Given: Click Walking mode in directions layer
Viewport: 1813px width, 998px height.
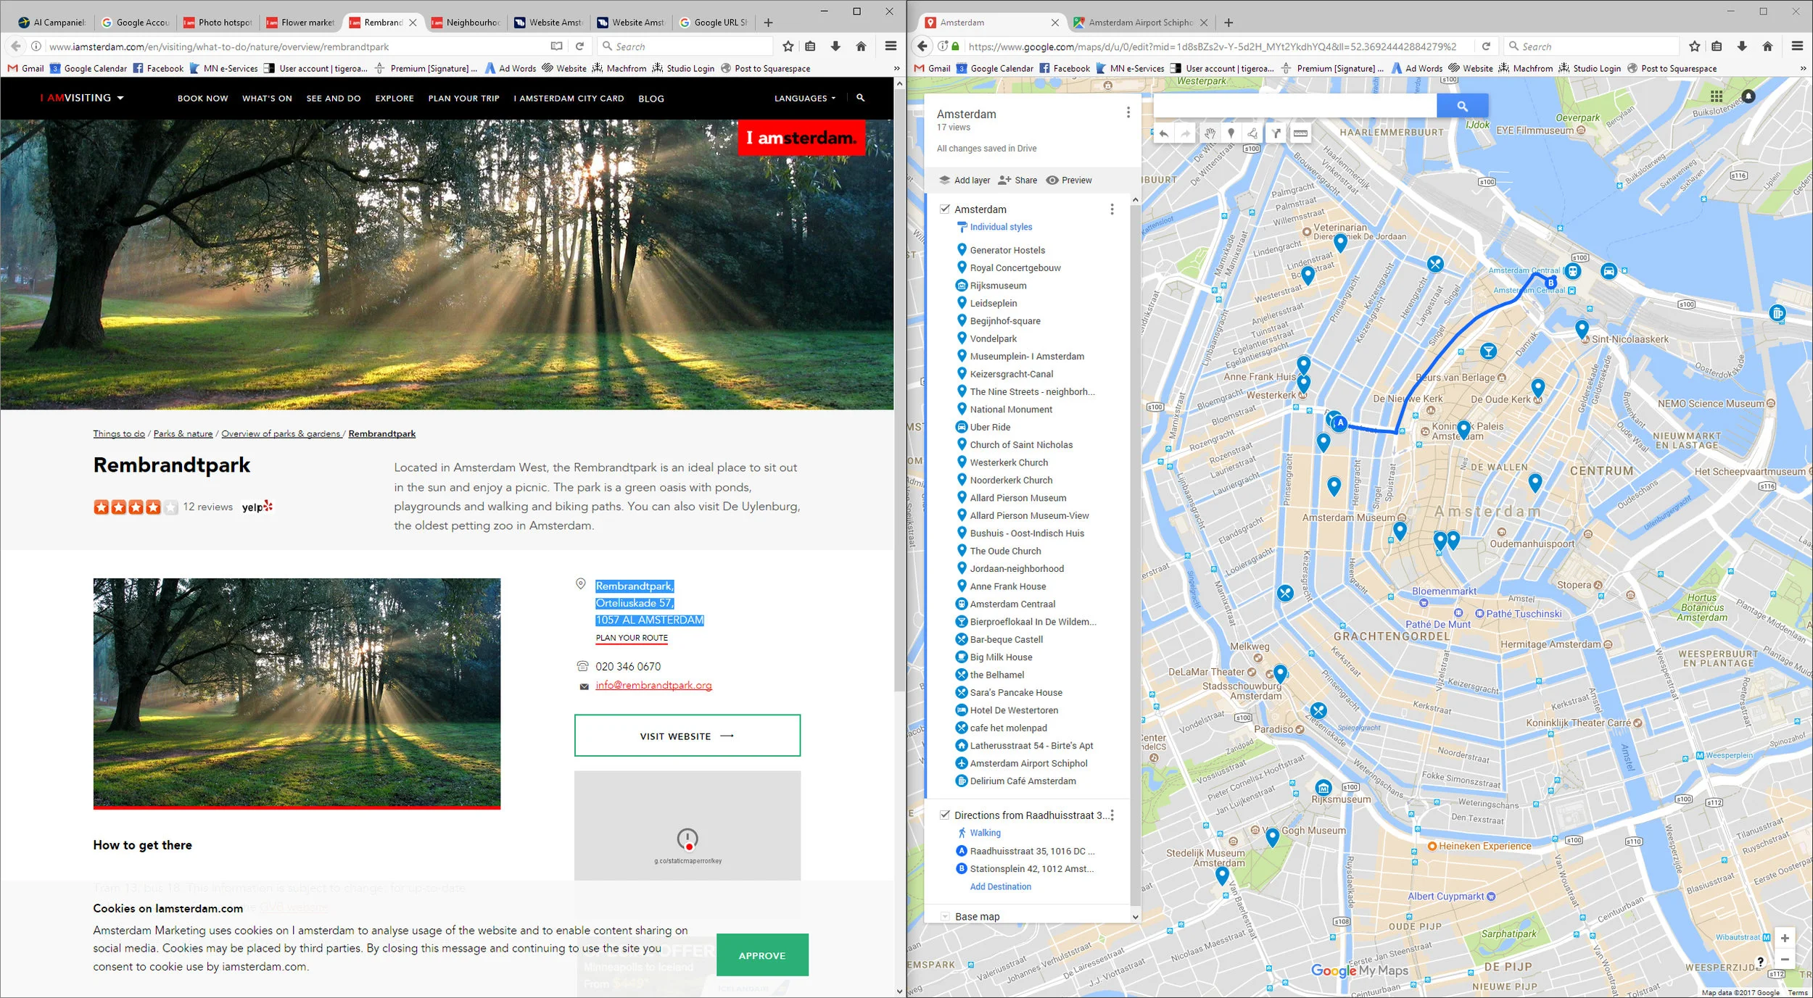Looking at the screenshot, I should [x=985, y=833].
